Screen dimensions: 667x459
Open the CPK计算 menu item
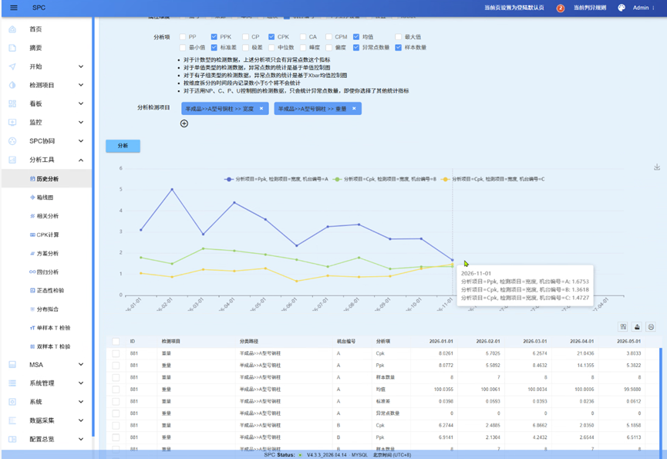tap(46, 235)
